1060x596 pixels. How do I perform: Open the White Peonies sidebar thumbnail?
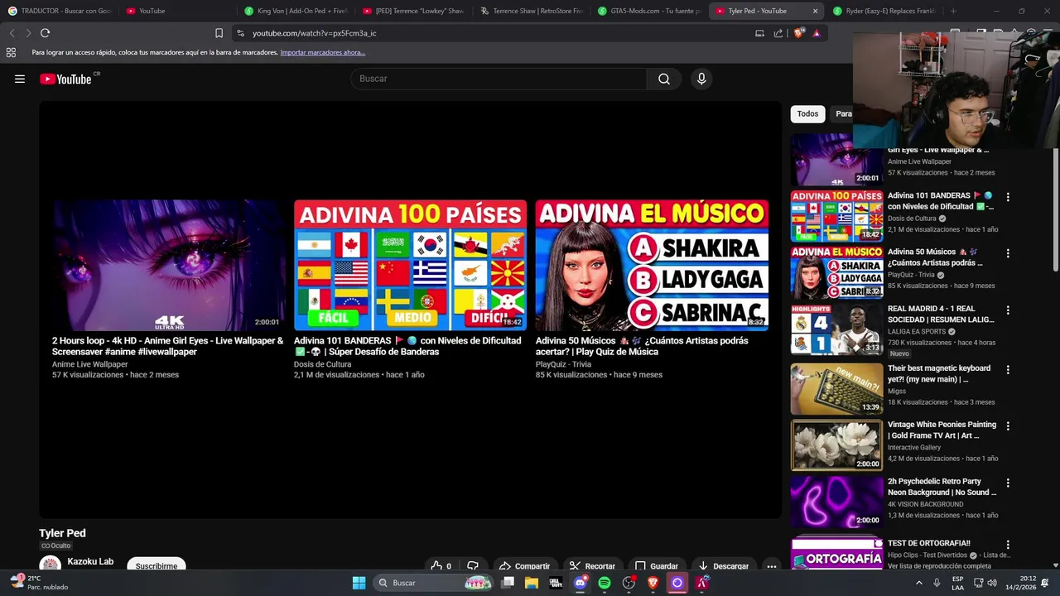coord(836,445)
